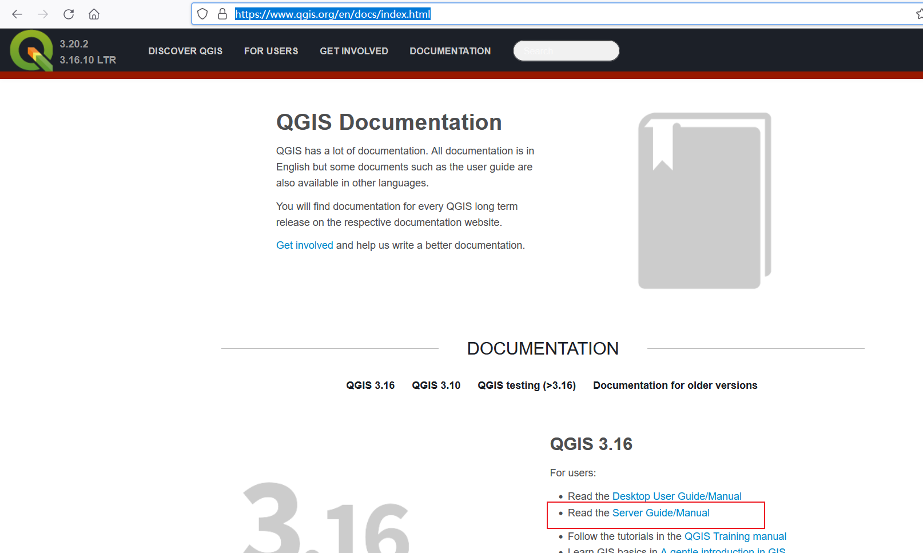Image resolution: width=923 pixels, height=553 pixels.
Task: Switch to the QGIS 3.10 documentation section
Action: (x=436, y=385)
